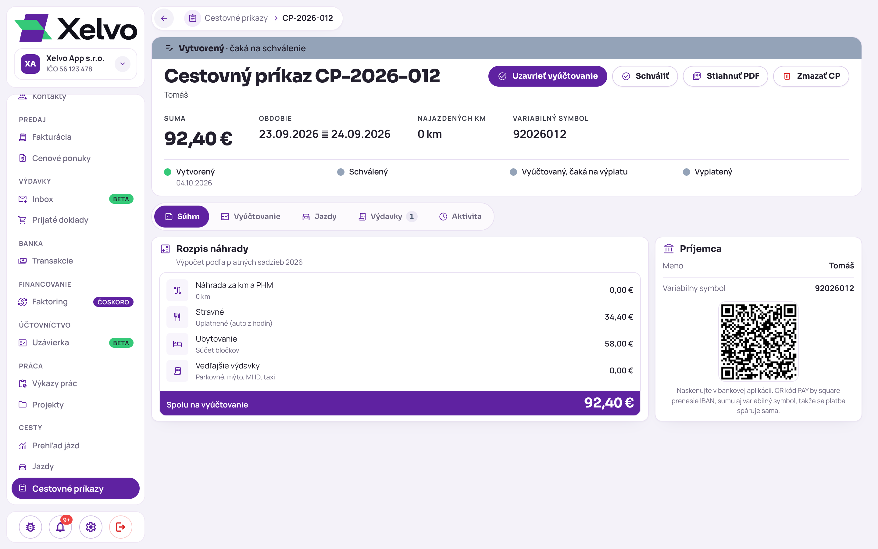Screen dimensions: 878x549
Task: Open Cenové ponuky in the sidebar
Action: pyautogui.click(x=76, y=158)
